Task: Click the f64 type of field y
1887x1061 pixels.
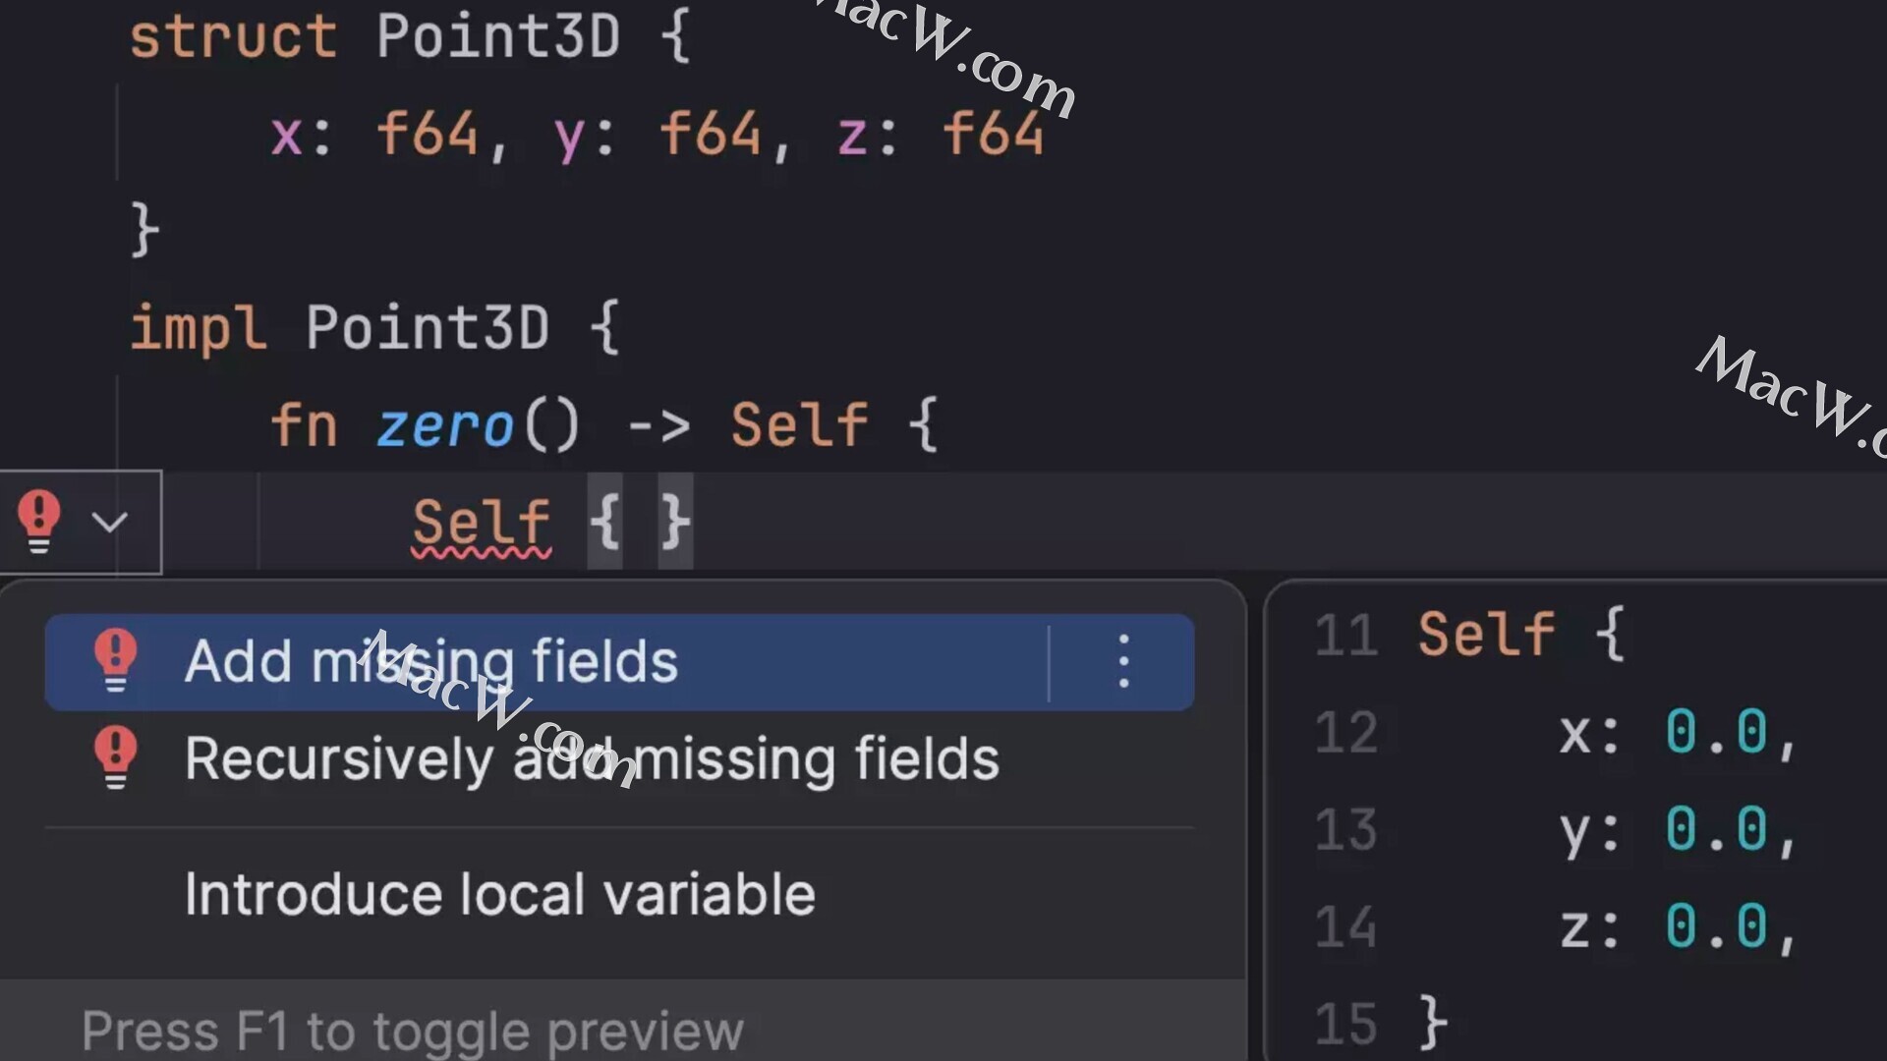Action: pos(711,134)
